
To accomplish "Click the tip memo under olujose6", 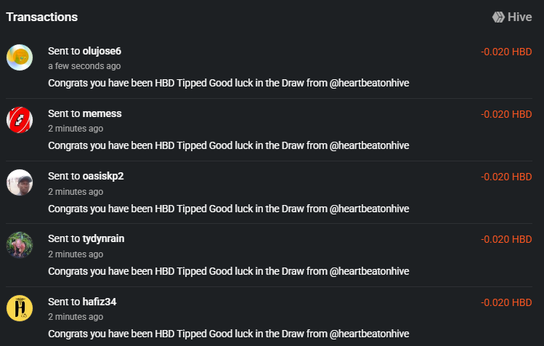I will tap(229, 83).
